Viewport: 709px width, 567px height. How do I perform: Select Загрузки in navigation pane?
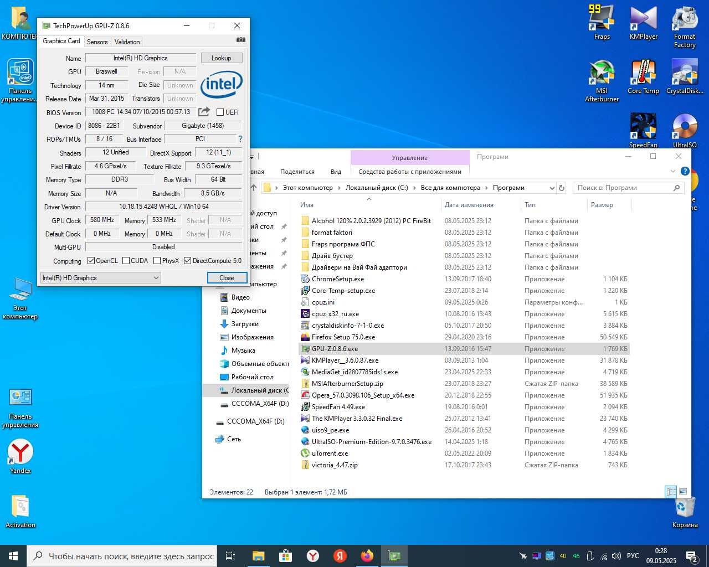click(x=245, y=324)
